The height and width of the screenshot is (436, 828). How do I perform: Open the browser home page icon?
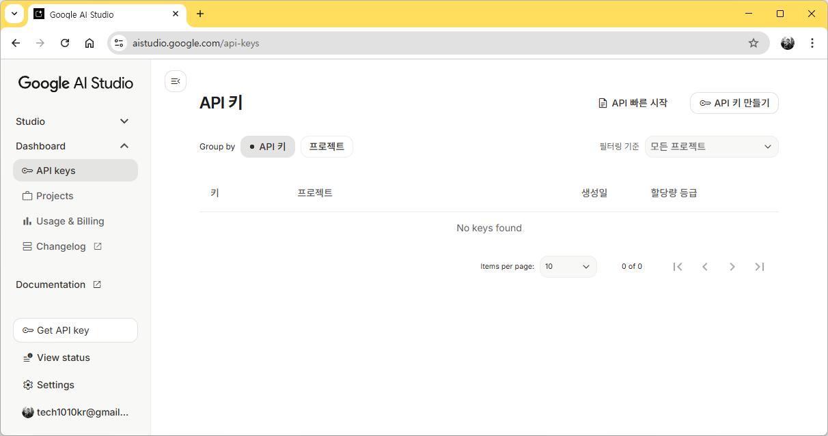[x=89, y=43]
